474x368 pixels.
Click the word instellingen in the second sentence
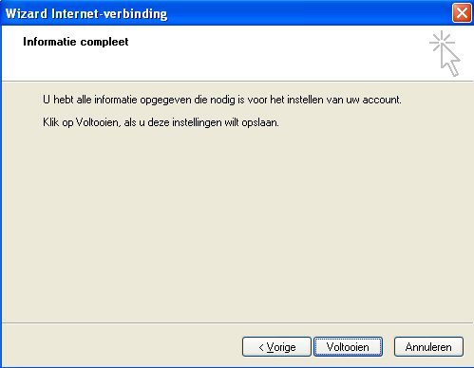click(x=197, y=122)
